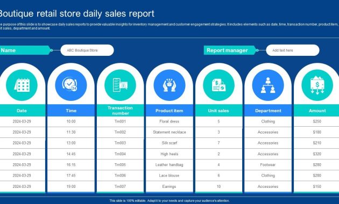Select Clothing department in the Lace blouse row

point(268,176)
